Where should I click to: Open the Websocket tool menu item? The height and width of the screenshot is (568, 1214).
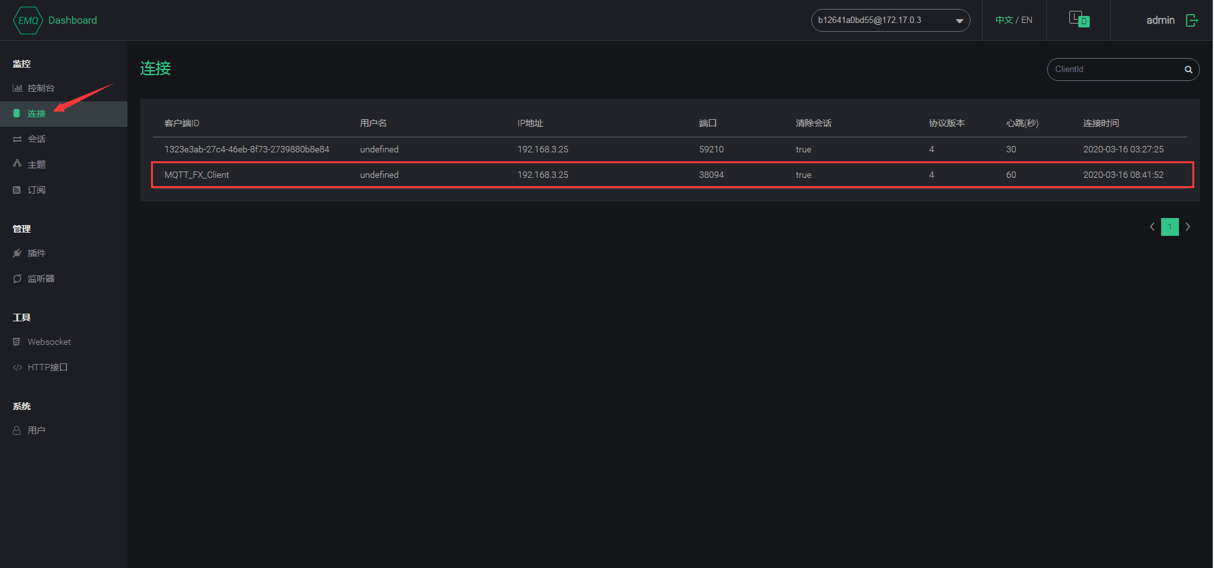[x=49, y=342]
